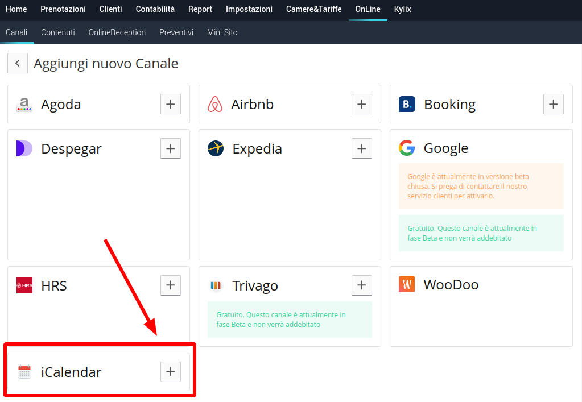This screenshot has height=402, width=582.
Task: Switch to the Canali tab
Action: (16, 32)
